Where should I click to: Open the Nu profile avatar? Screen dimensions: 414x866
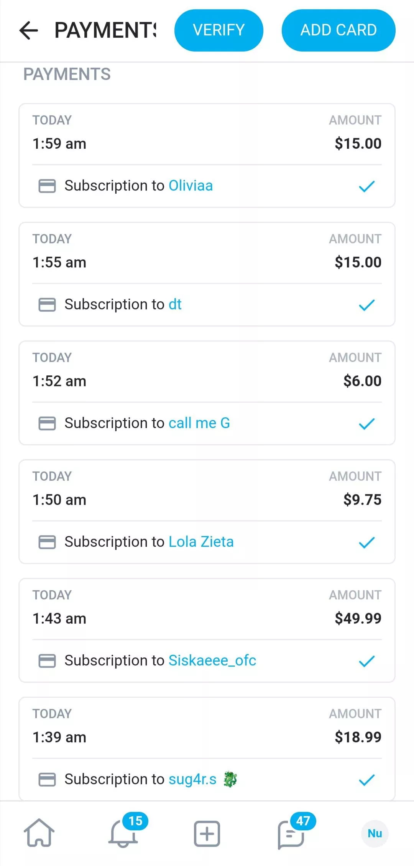coord(375,833)
